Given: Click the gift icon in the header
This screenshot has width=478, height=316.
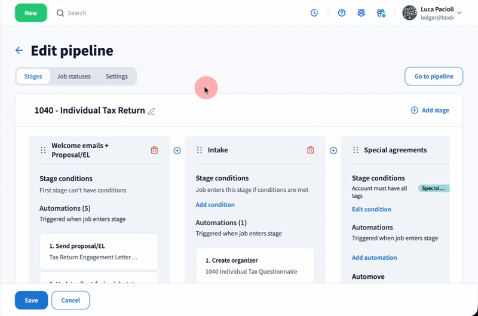Looking at the screenshot, I should click(x=381, y=13).
